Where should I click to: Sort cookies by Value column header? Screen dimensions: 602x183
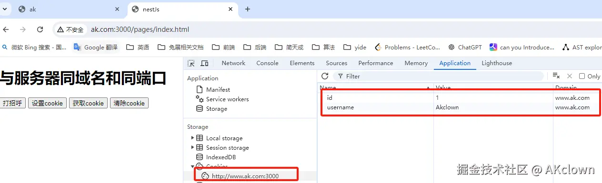[x=493, y=87]
